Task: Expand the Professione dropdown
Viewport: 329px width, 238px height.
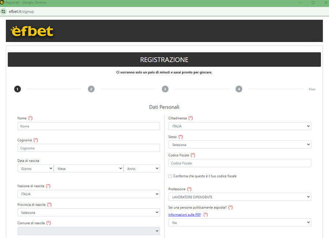Action: click(239, 197)
